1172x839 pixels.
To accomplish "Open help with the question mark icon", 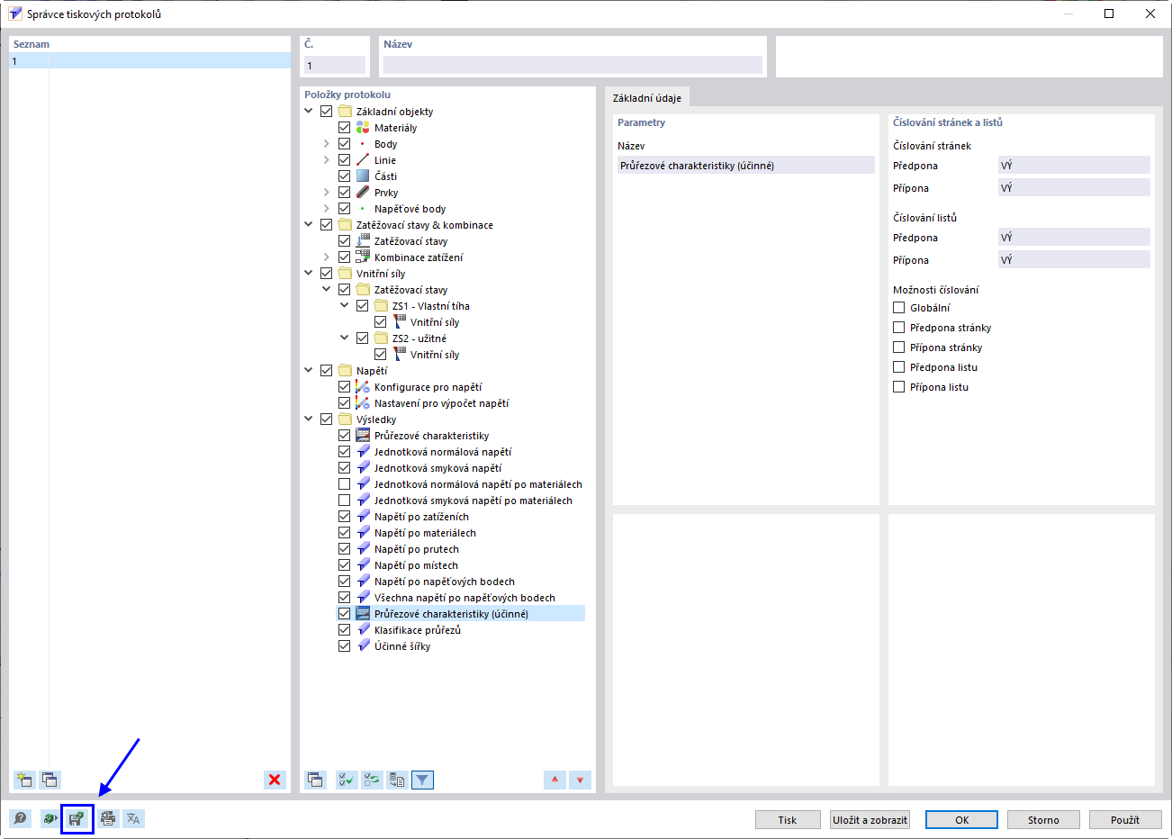I will pyautogui.click(x=21, y=818).
